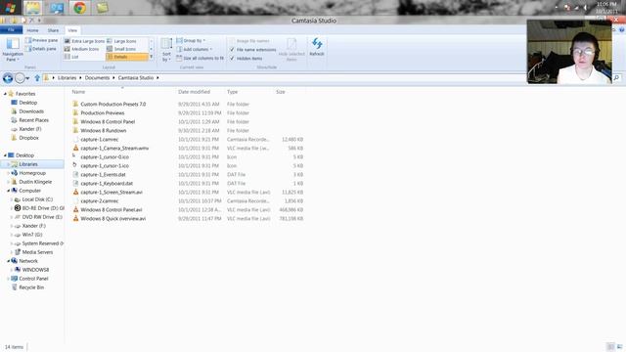Click Size all columns to fit

pyautogui.click(x=200, y=58)
